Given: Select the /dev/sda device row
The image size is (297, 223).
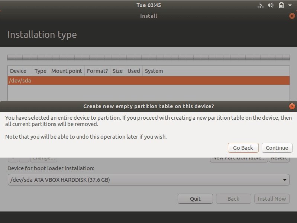Looking at the screenshot, I should point(148,81).
